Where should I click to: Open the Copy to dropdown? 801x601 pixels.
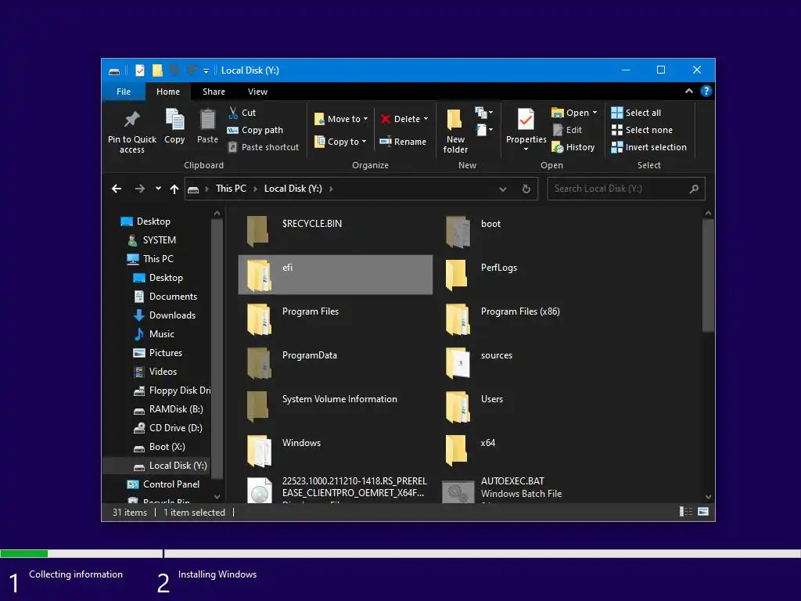point(341,142)
